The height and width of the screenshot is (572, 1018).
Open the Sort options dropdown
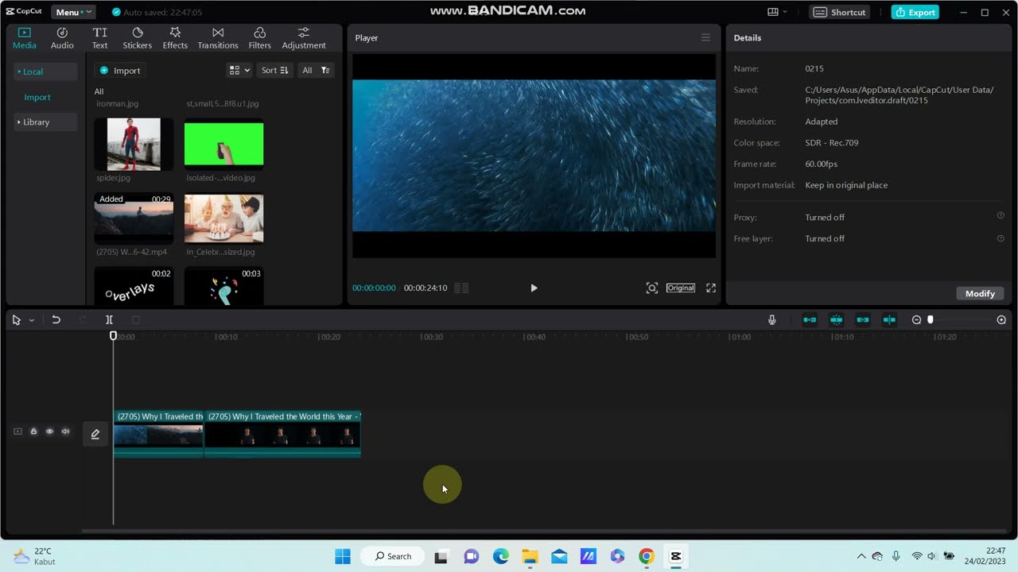(275, 71)
